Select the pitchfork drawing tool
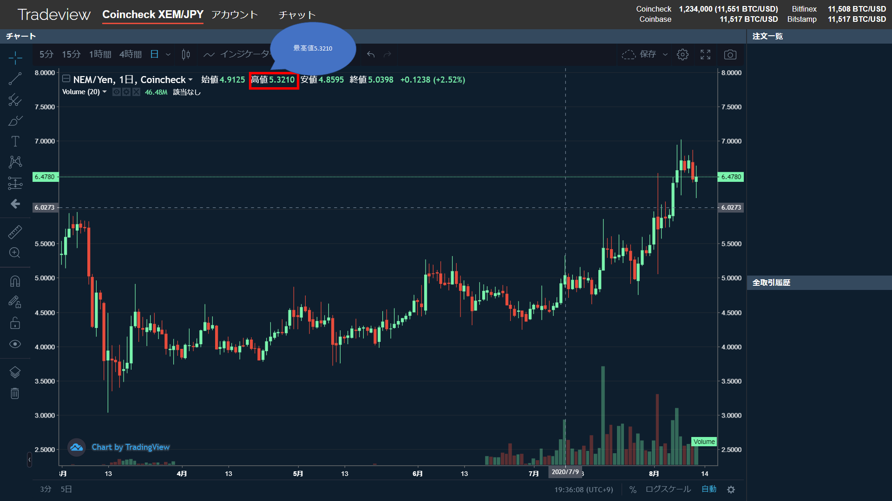This screenshot has height=501, width=892. tap(15, 100)
